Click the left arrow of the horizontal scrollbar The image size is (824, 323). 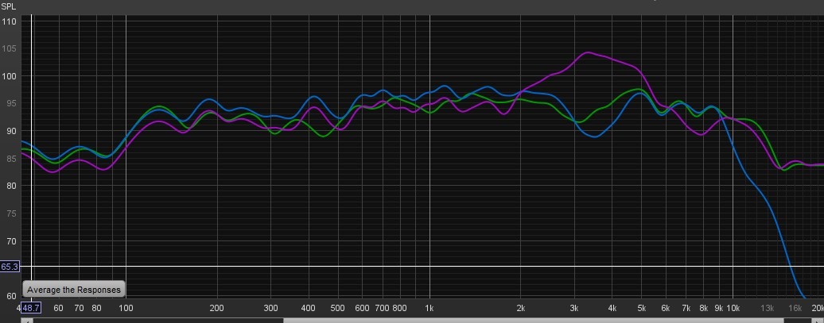(x=26, y=321)
